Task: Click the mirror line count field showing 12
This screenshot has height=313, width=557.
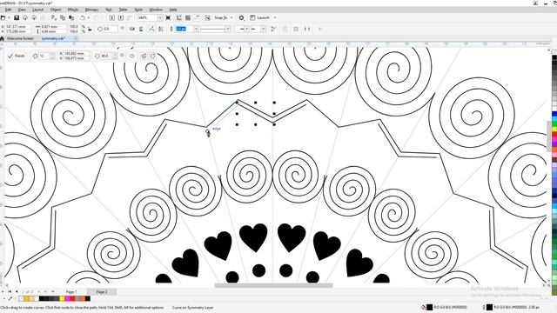Action: tap(44, 56)
